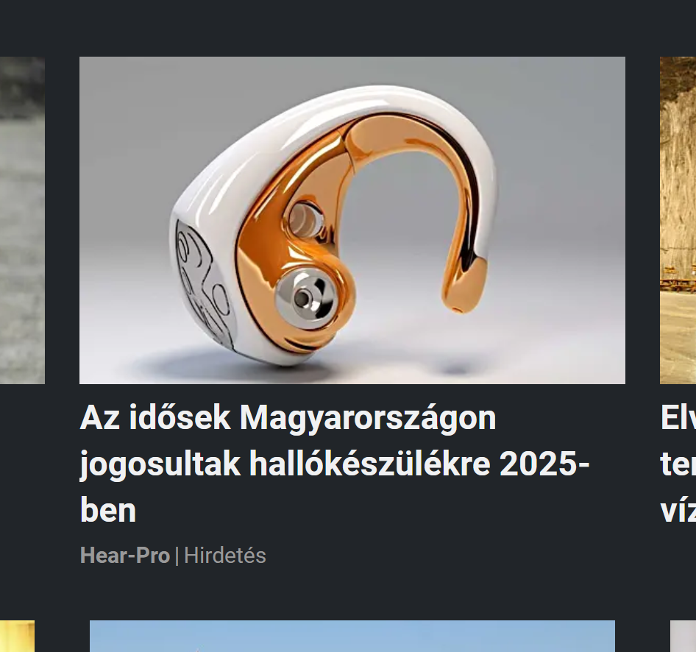
Task: Click the word 'Magyarországon' in the ad title
Action: (x=368, y=418)
